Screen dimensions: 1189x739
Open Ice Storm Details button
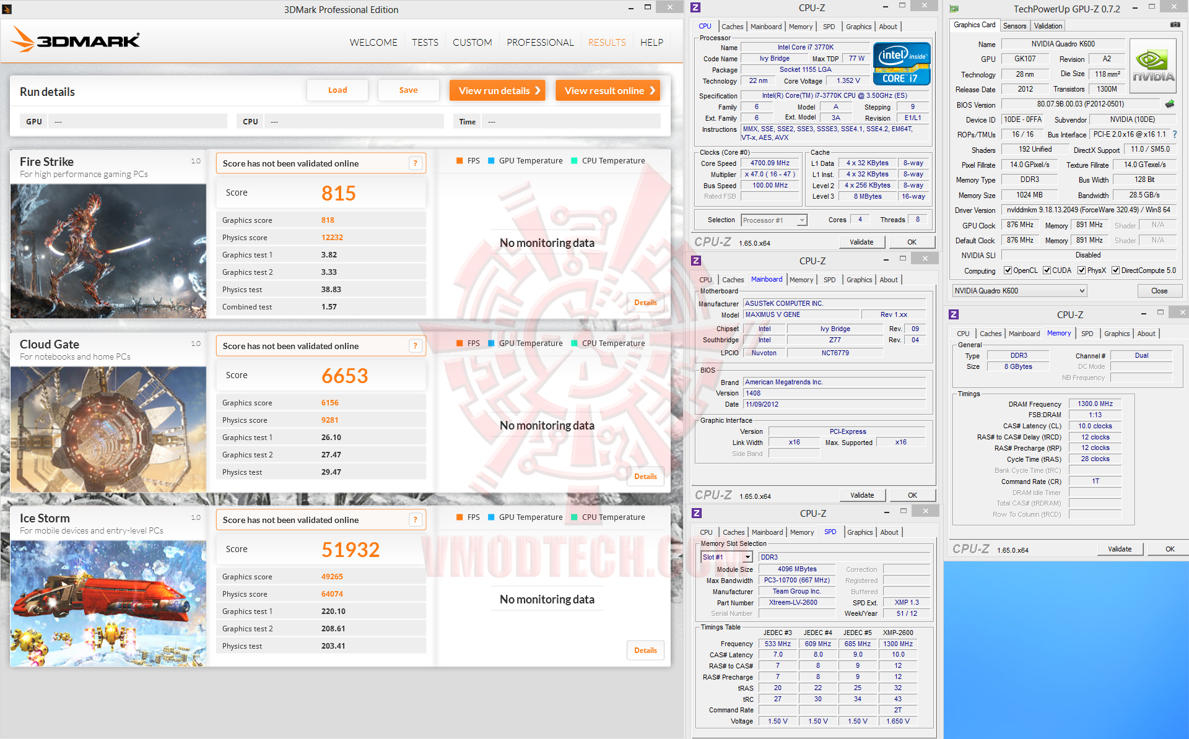645,650
